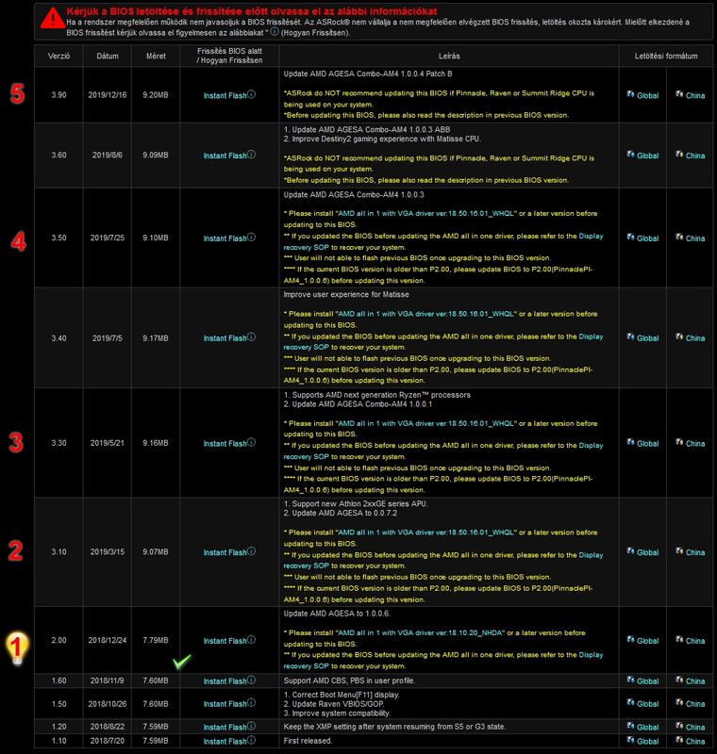Click China download icon for BIOS 3.40
Screen dimensions: 717x754
[679, 337]
